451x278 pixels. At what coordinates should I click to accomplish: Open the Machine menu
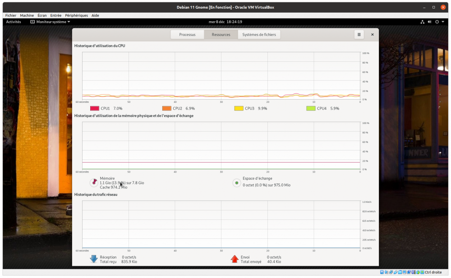point(27,15)
